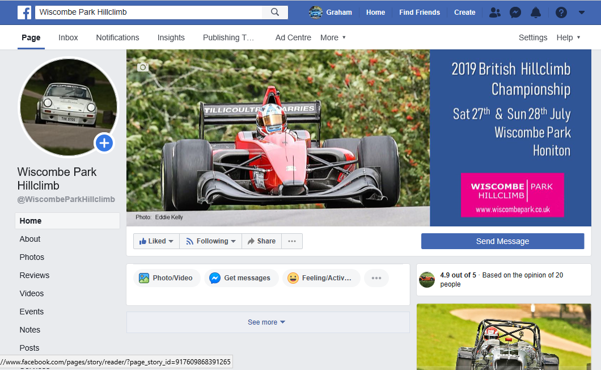Open the notifications bell icon
The width and height of the screenshot is (601, 370).
(535, 12)
